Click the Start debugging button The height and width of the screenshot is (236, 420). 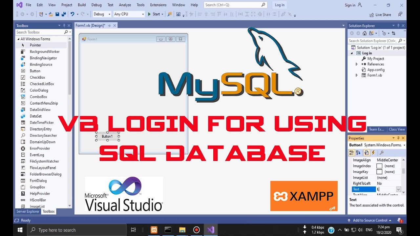click(x=154, y=14)
